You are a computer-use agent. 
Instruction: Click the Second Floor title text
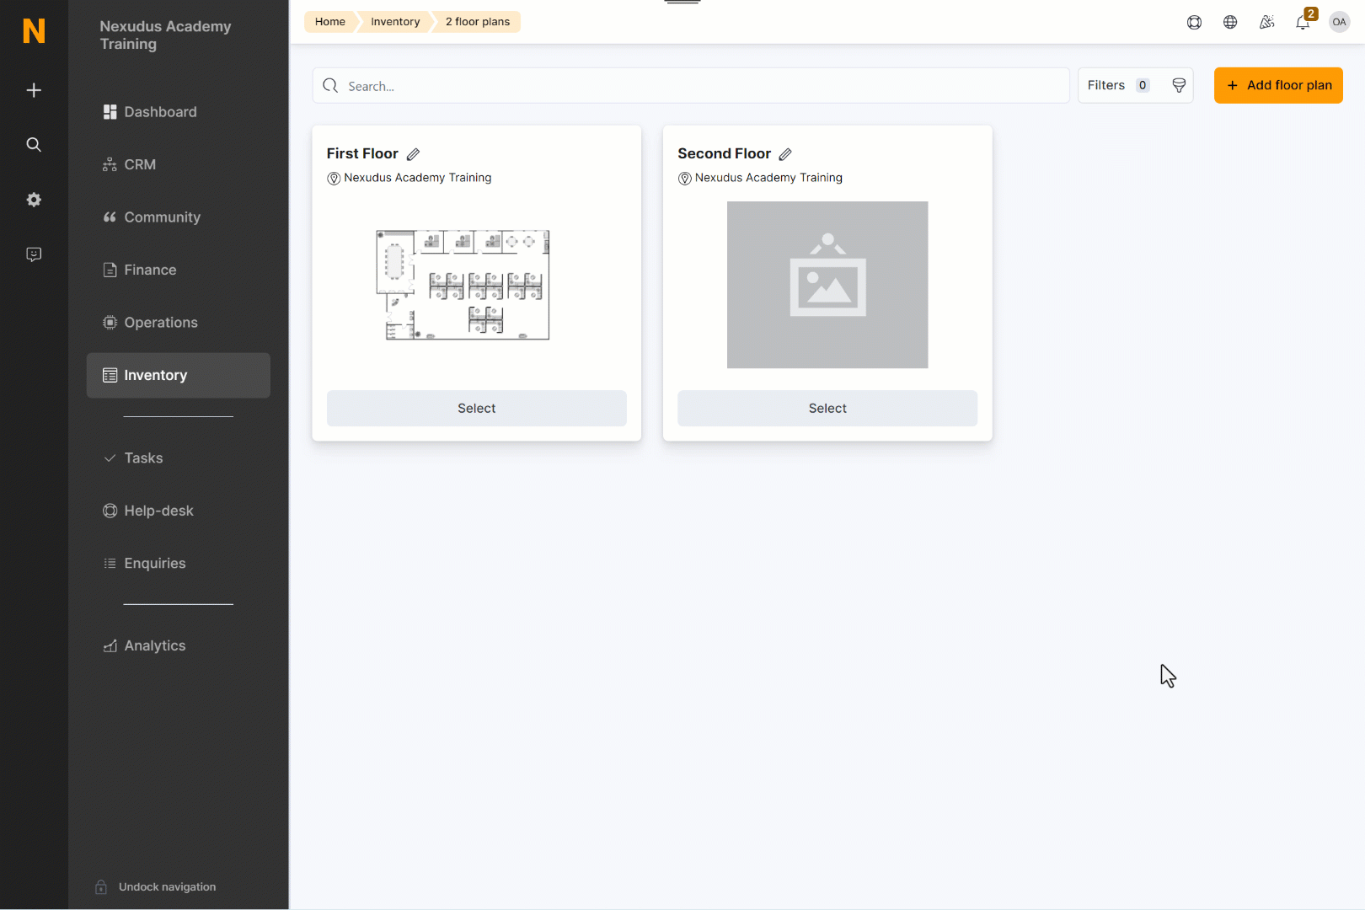tap(724, 153)
